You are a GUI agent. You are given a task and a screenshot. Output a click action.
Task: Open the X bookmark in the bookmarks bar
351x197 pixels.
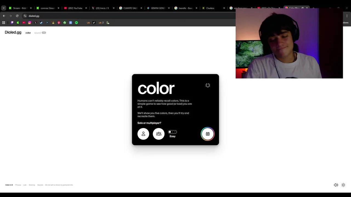35,23
